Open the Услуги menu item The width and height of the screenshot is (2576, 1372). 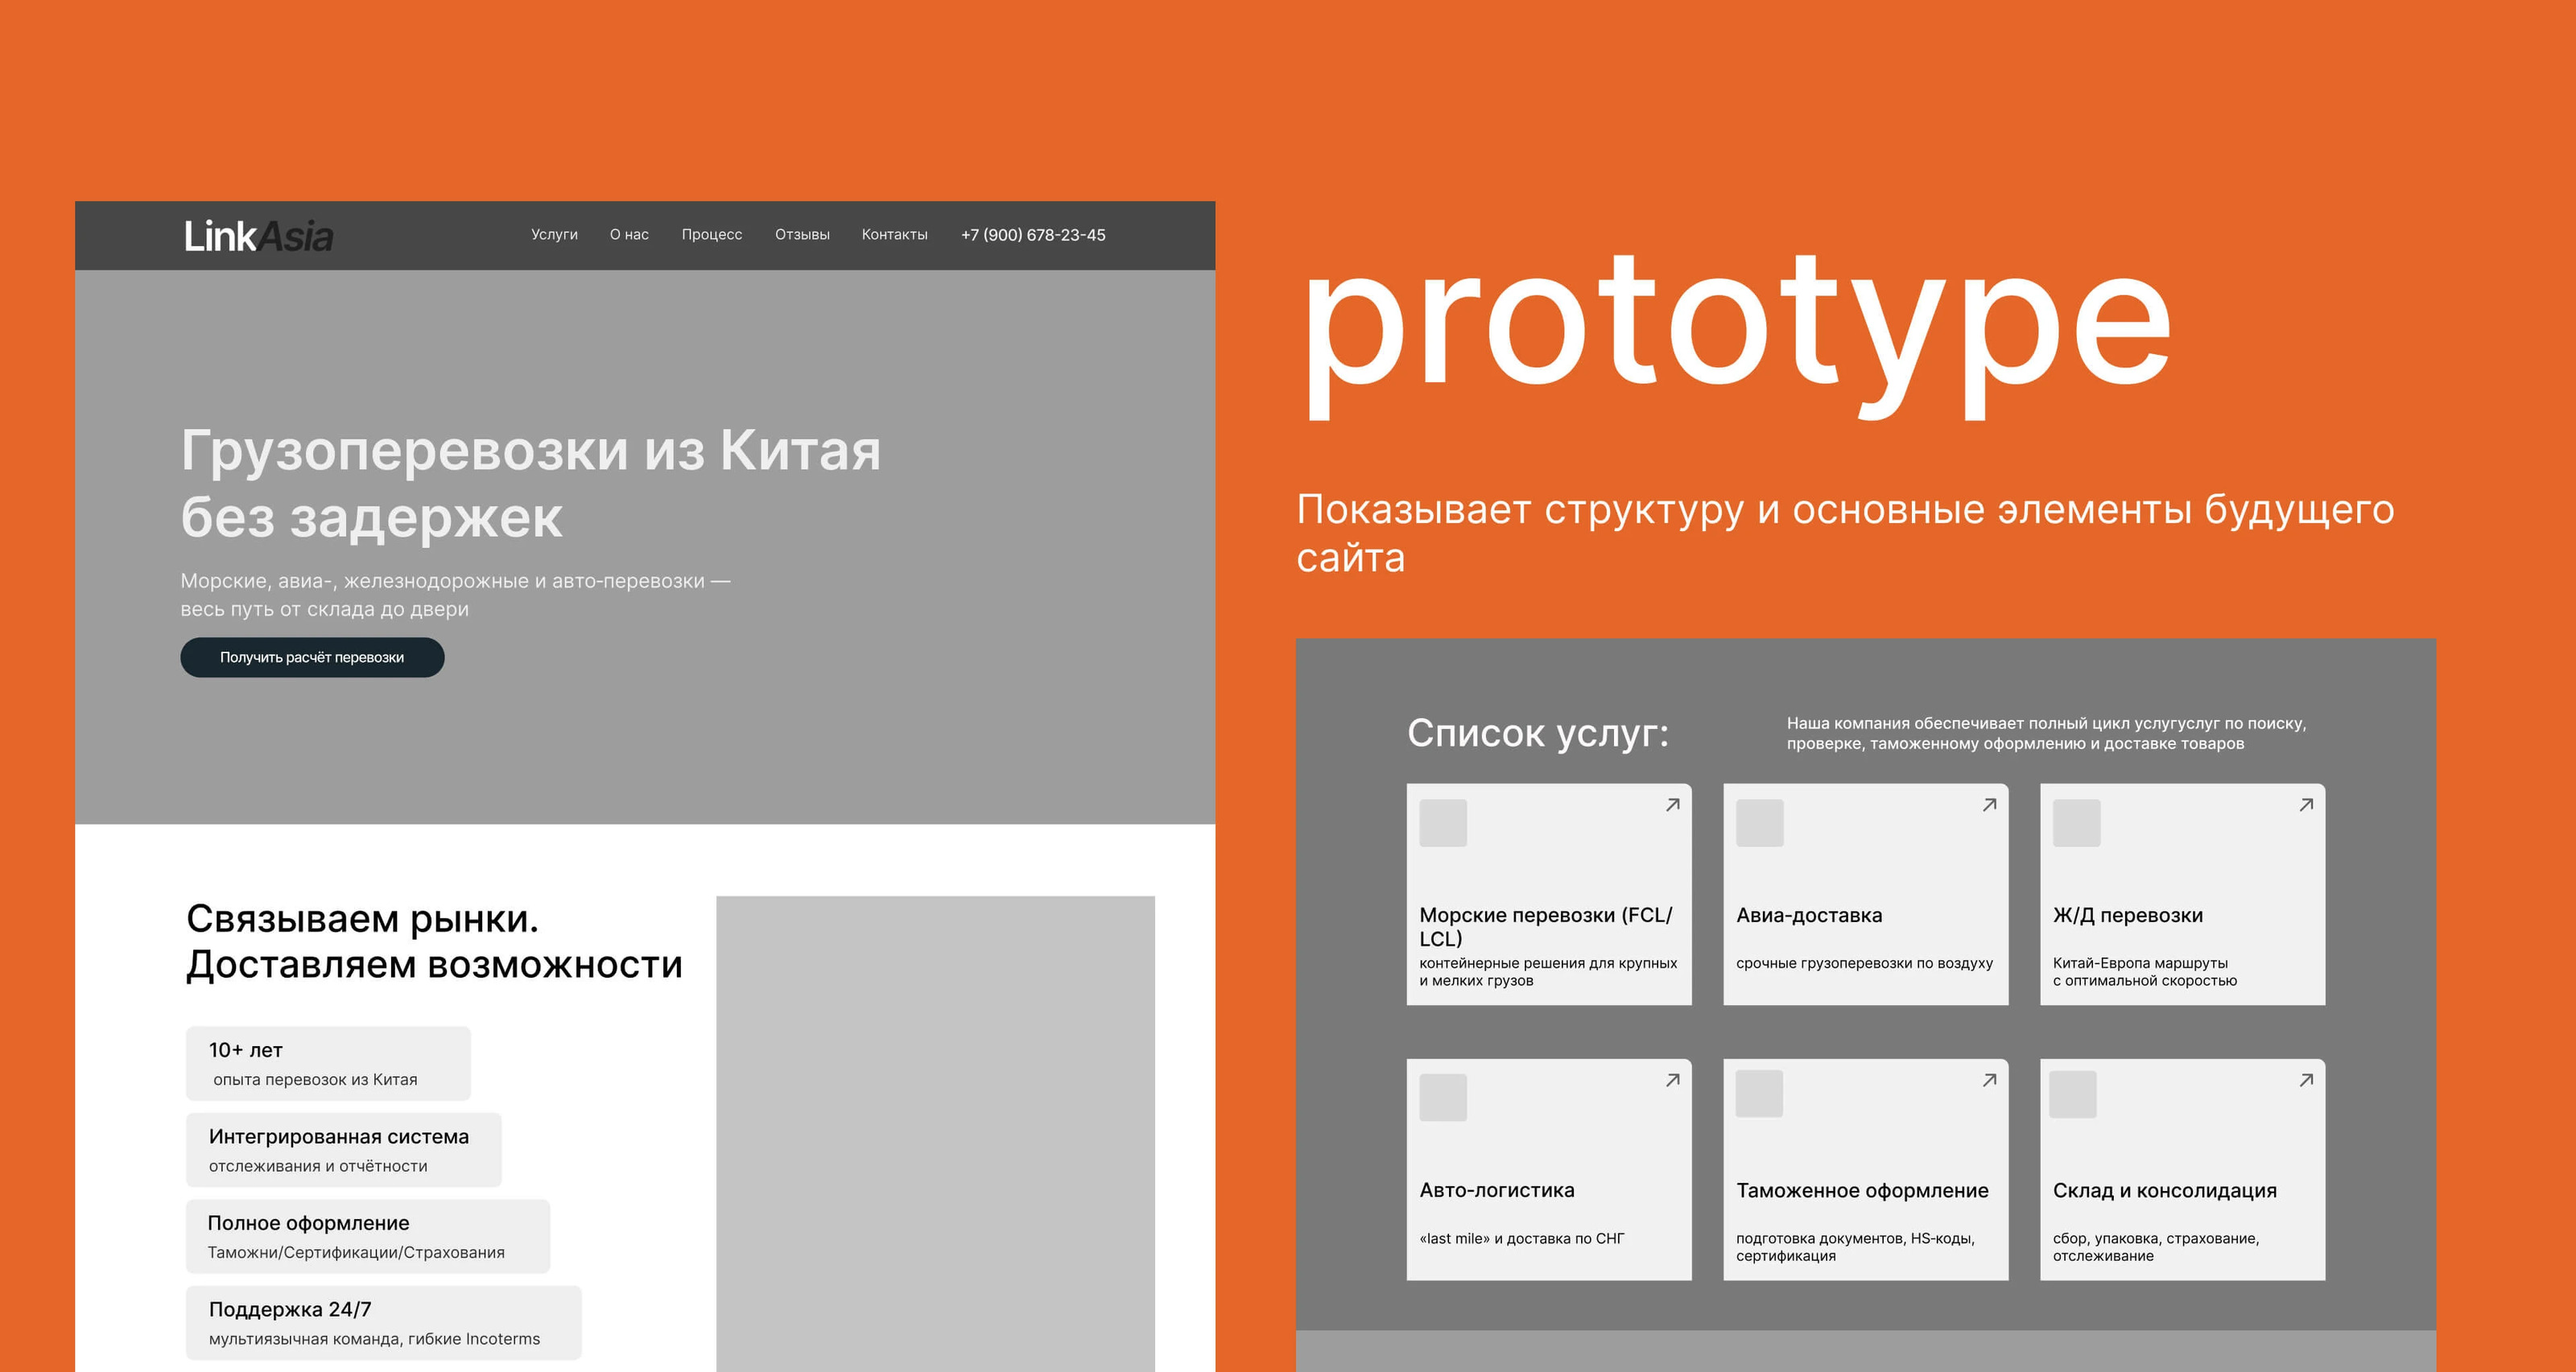(x=554, y=235)
